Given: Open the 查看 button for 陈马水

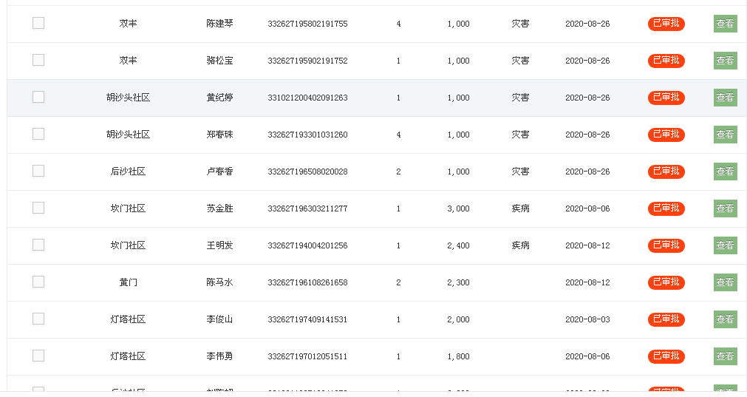Looking at the screenshot, I should tap(725, 282).
